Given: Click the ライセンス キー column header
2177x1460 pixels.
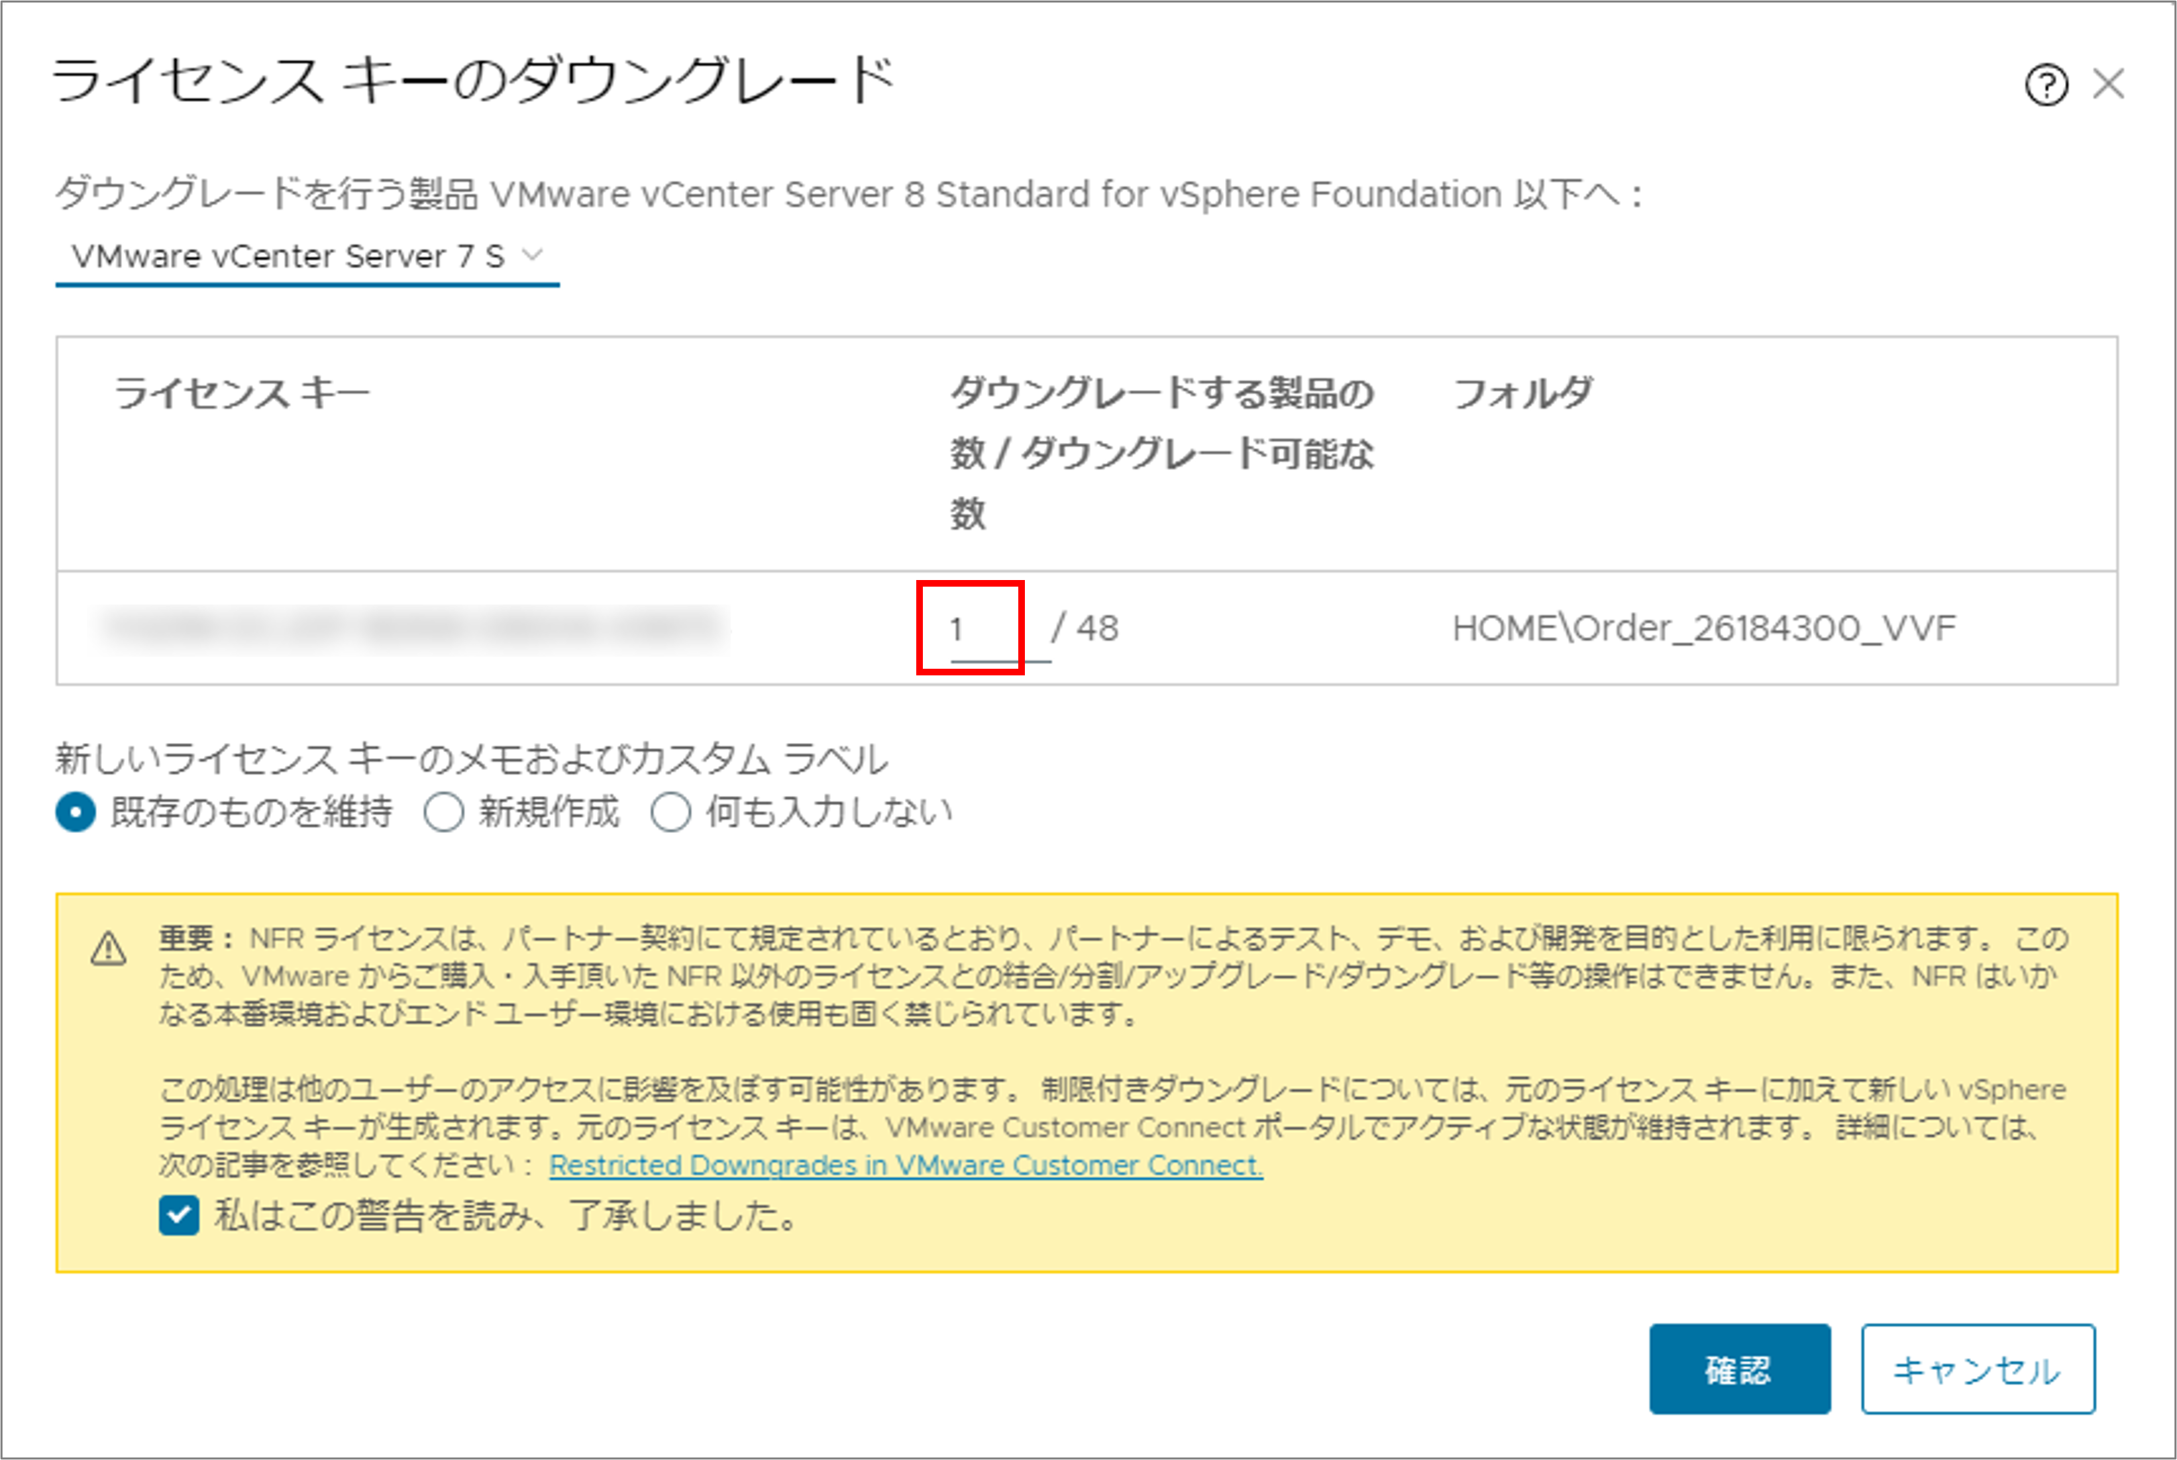Looking at the screenshot, I should click(x=242, y=393).
